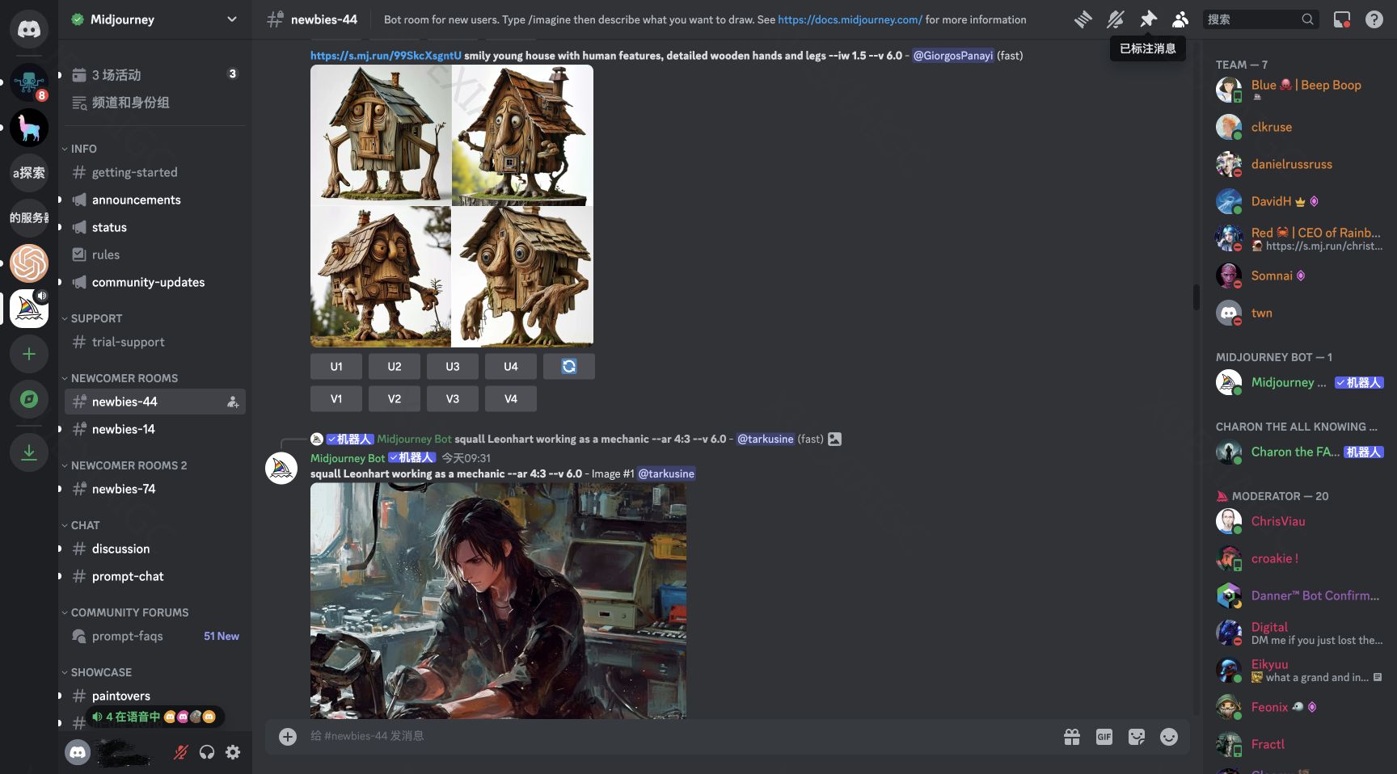Click the gift Nitro icon in message bar

tap(1072, 737)
